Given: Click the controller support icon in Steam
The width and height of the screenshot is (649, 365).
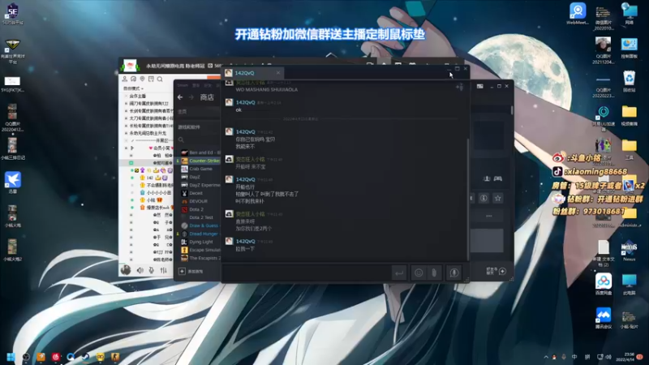Looking at the screenshot, I should [x=498, y=178].
